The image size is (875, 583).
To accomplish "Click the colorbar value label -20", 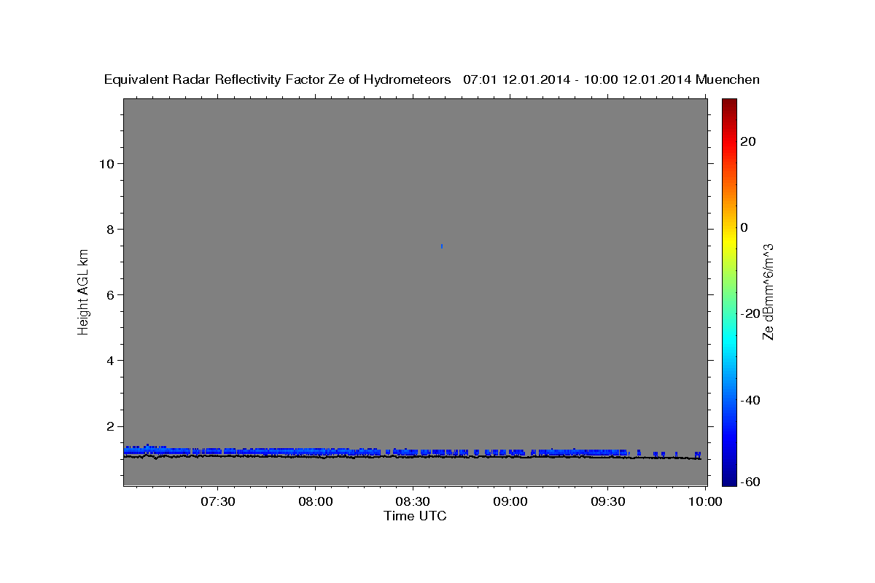I will coord(751,313).
